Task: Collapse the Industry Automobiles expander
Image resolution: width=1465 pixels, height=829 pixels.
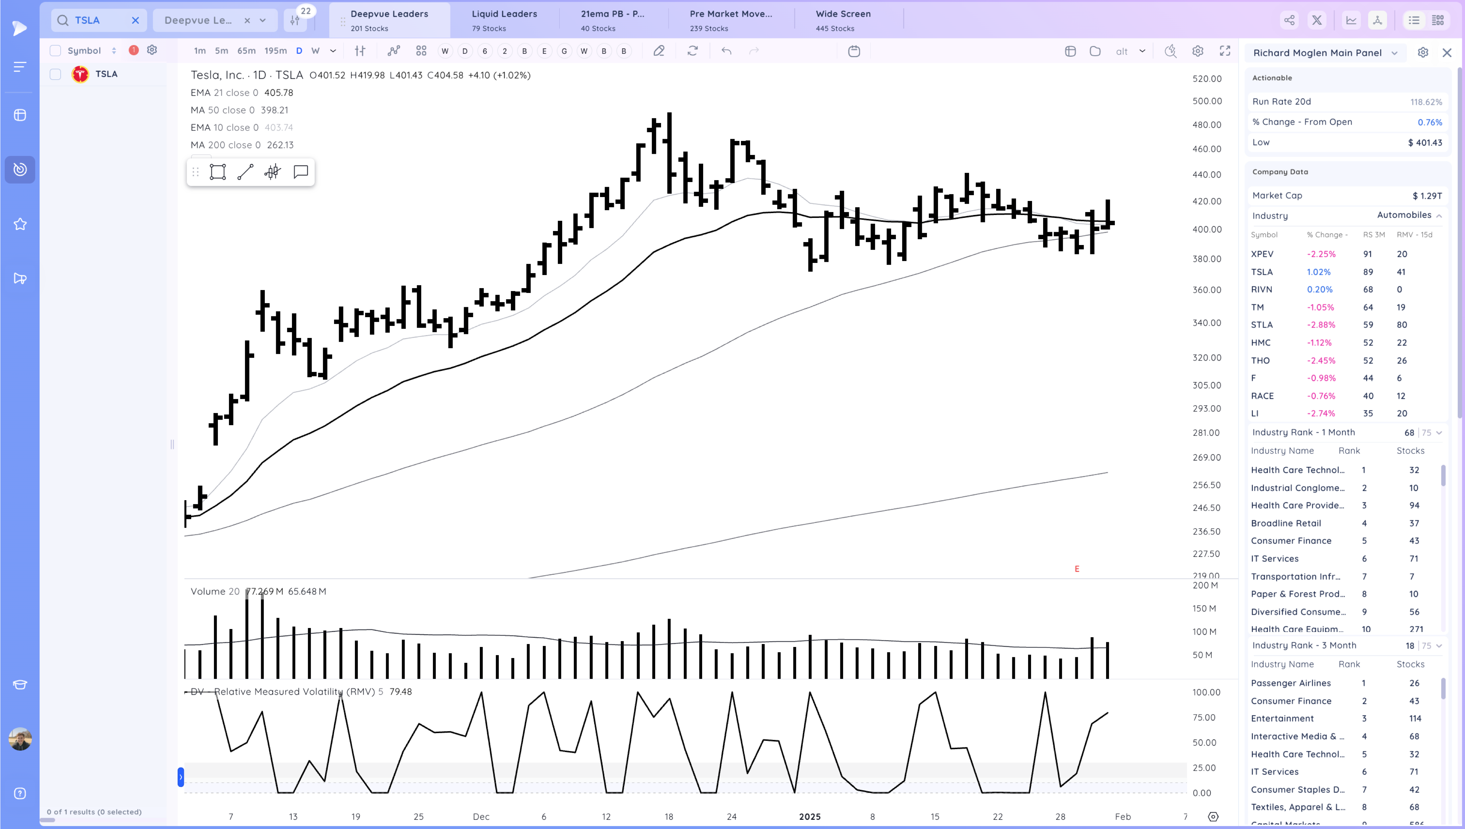Action: click(1439, 216)
